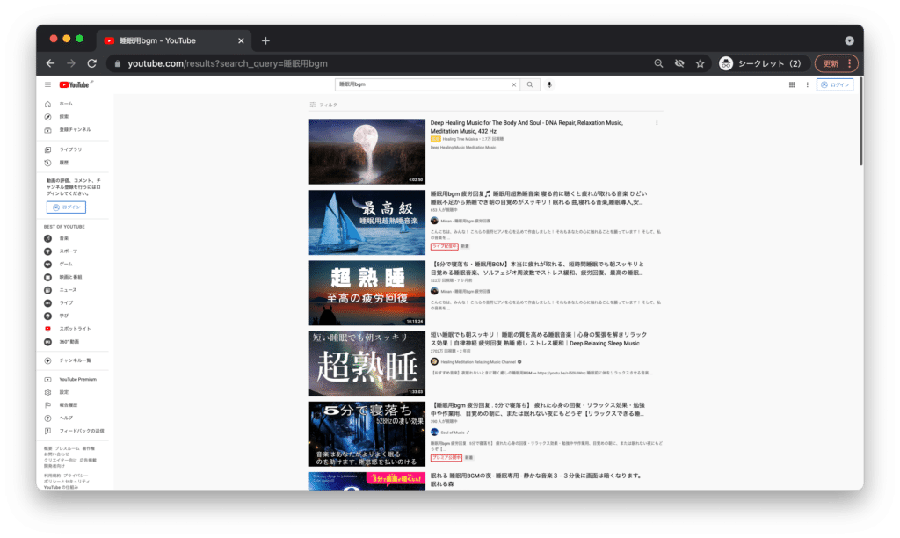The height and width of the screenshot is (538, 900).
Task: Open the スポーツ category
Action: [x=69, y=251]
